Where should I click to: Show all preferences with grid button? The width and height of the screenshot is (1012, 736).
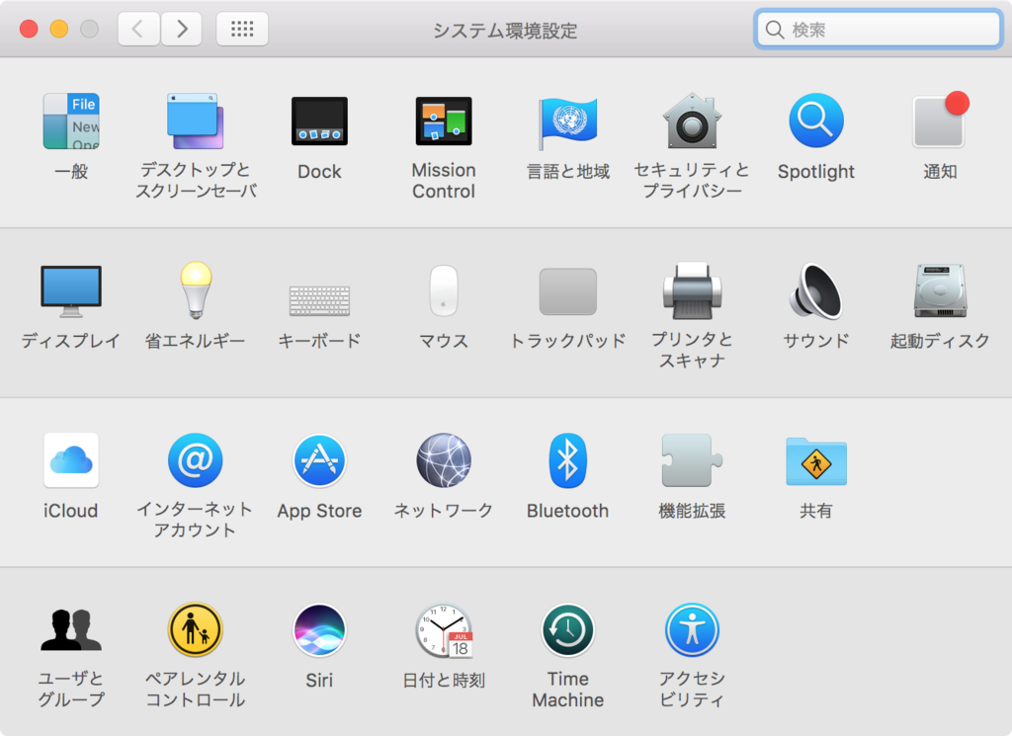pos(242,29)
